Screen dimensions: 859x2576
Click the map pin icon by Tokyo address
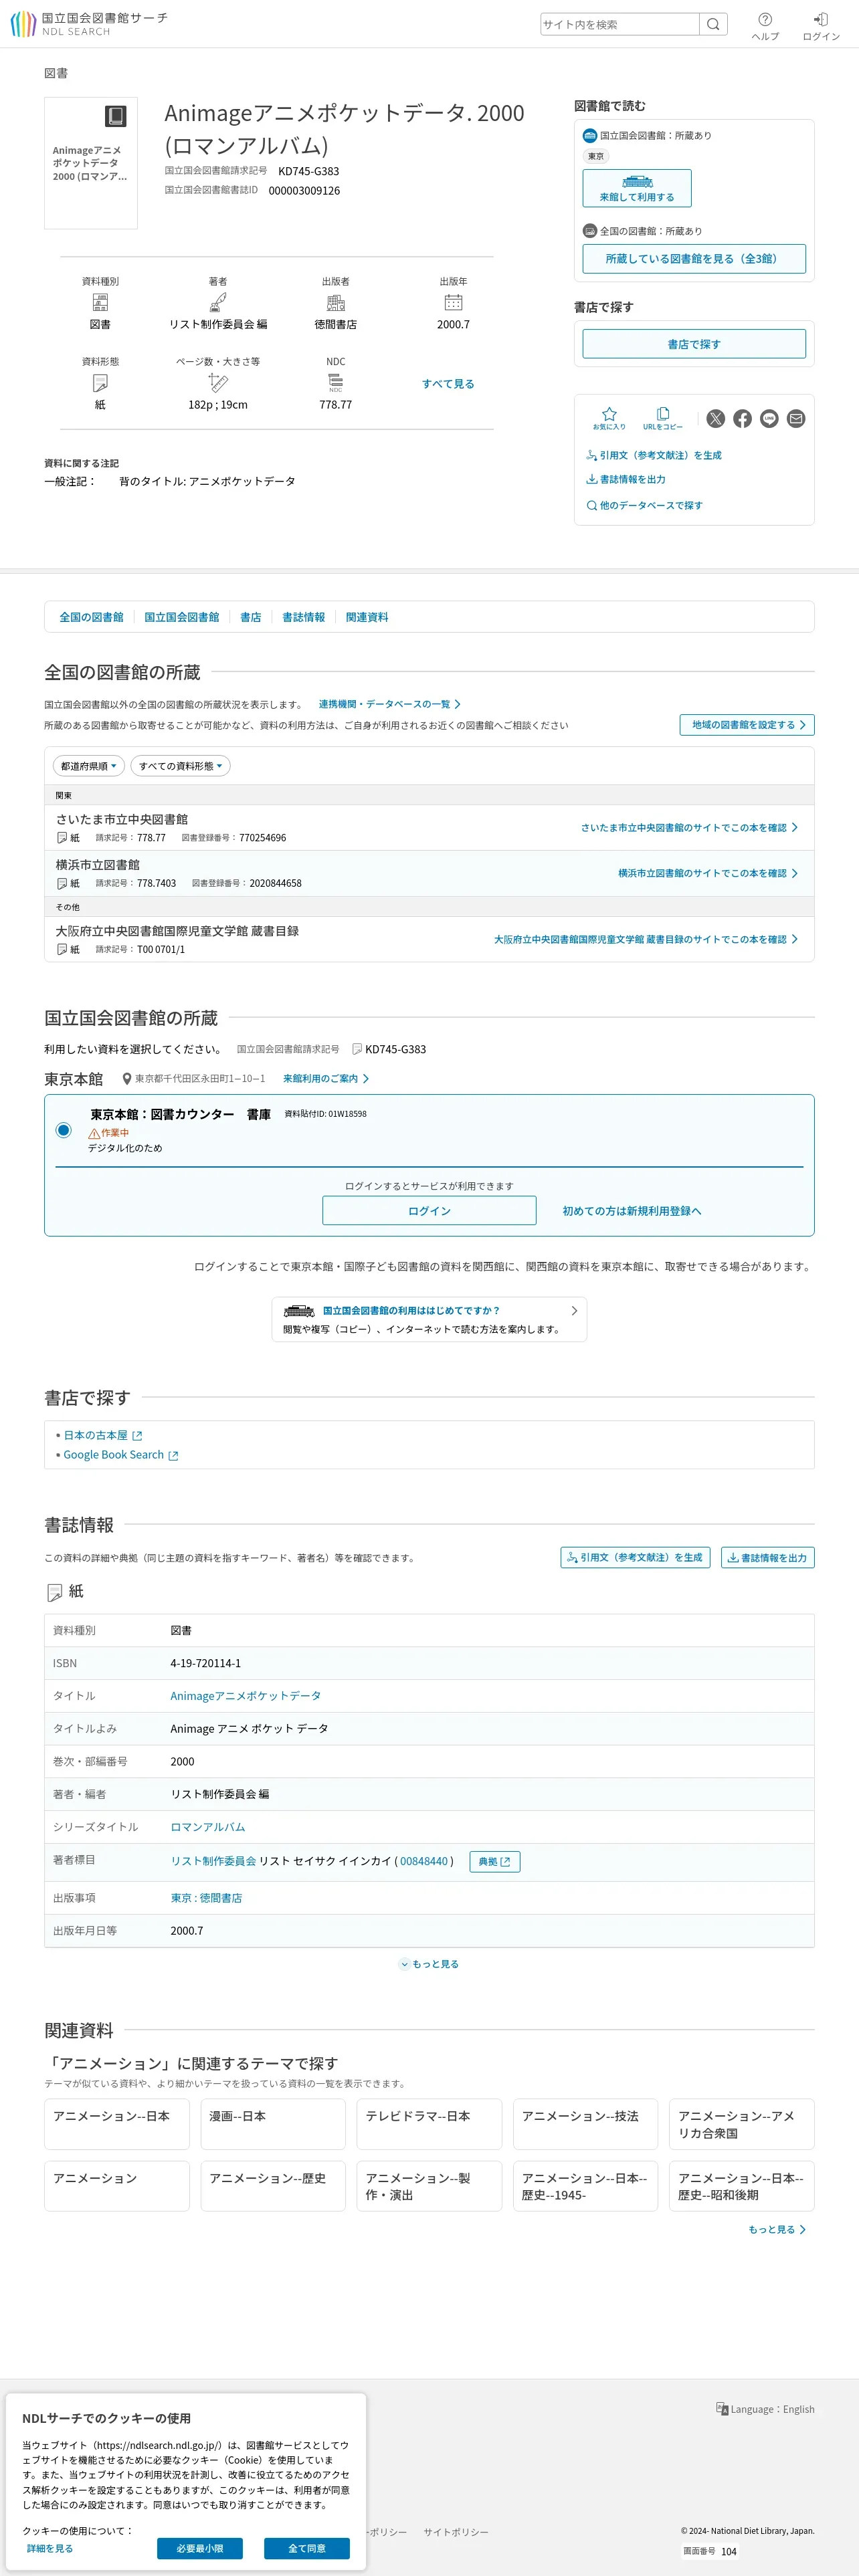[x=127, y=1078]
